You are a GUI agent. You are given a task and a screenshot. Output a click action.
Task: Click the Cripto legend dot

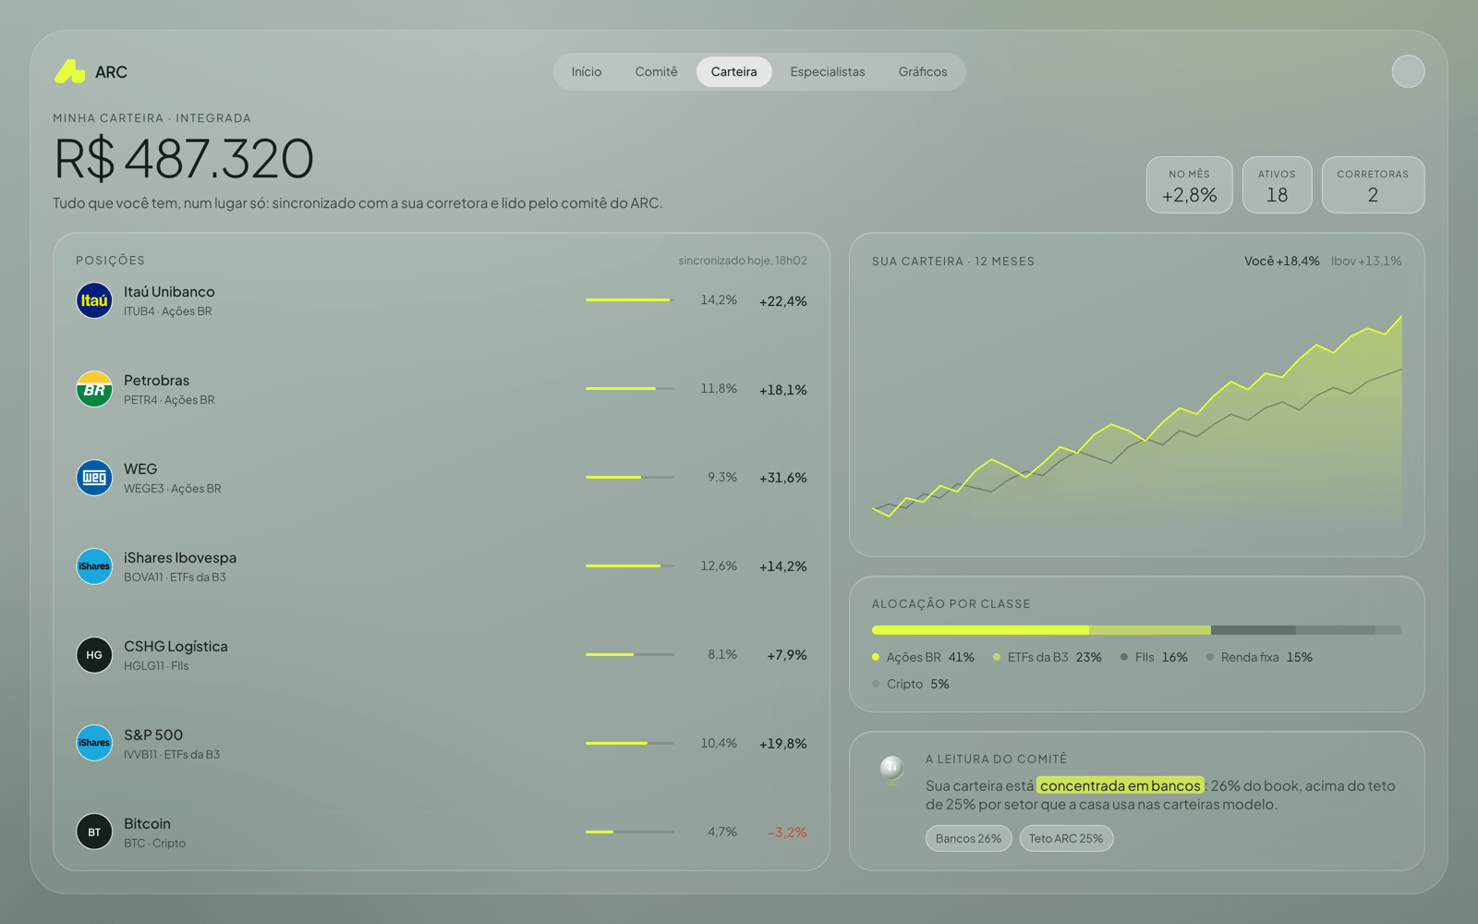[876, 684]
